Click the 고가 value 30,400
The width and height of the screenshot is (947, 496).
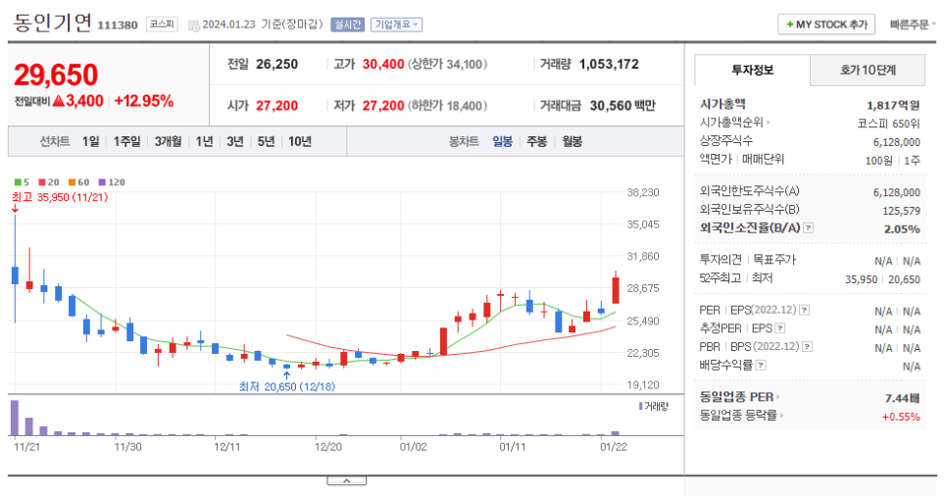pyautogui.click(x=383, y=64)
